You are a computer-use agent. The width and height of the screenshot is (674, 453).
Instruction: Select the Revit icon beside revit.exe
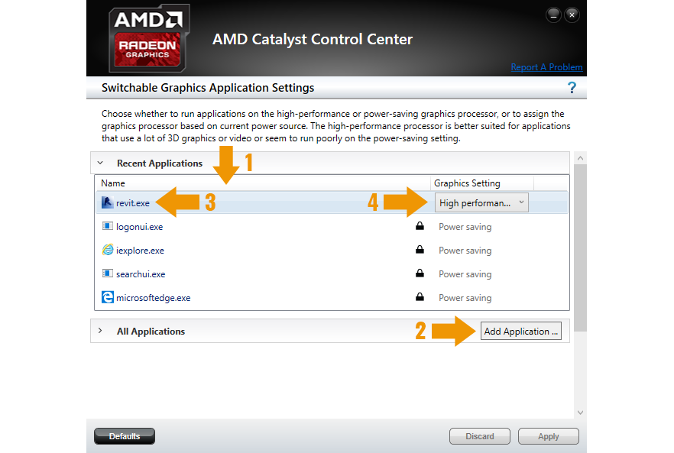105,202
